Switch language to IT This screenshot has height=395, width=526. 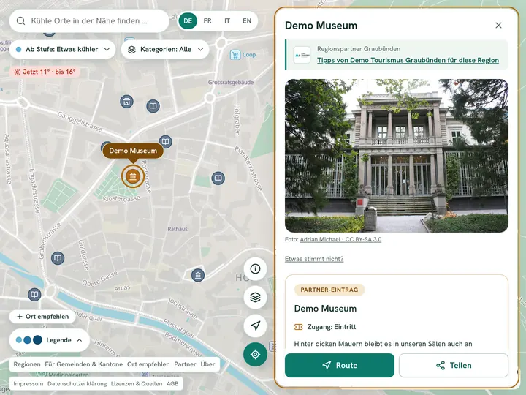(x=227, y=20)
